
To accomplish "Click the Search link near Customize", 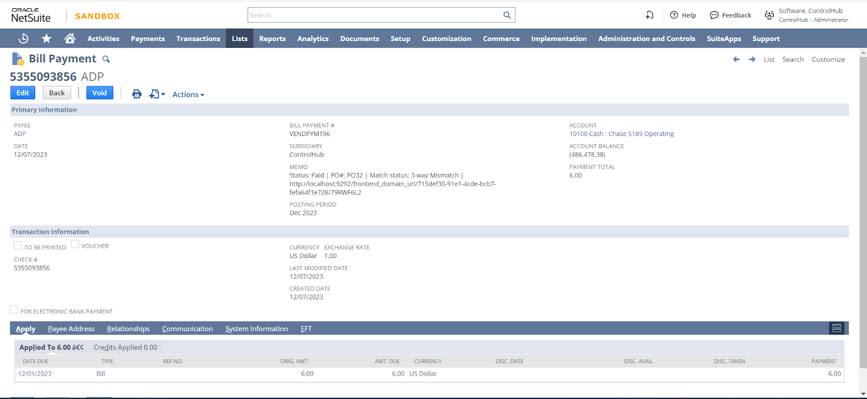I will tap(793, 60).
